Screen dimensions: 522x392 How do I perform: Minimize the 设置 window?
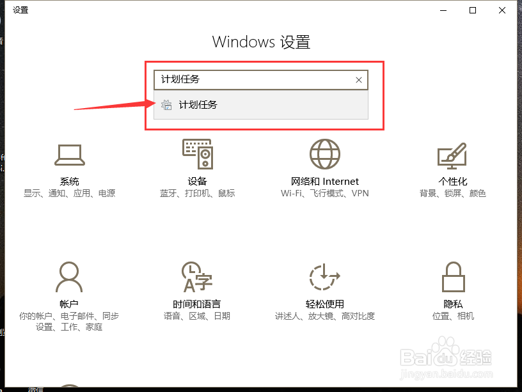pyautogui.click(x=443, y=10)
